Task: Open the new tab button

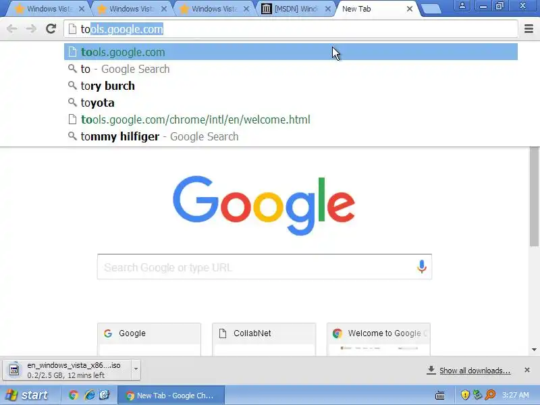Action: click(x=431, y=9)
